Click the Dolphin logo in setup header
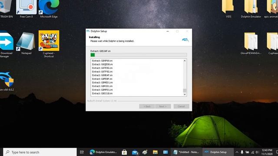This screenshot has width=278, height=156. click(x=185, y=40)
